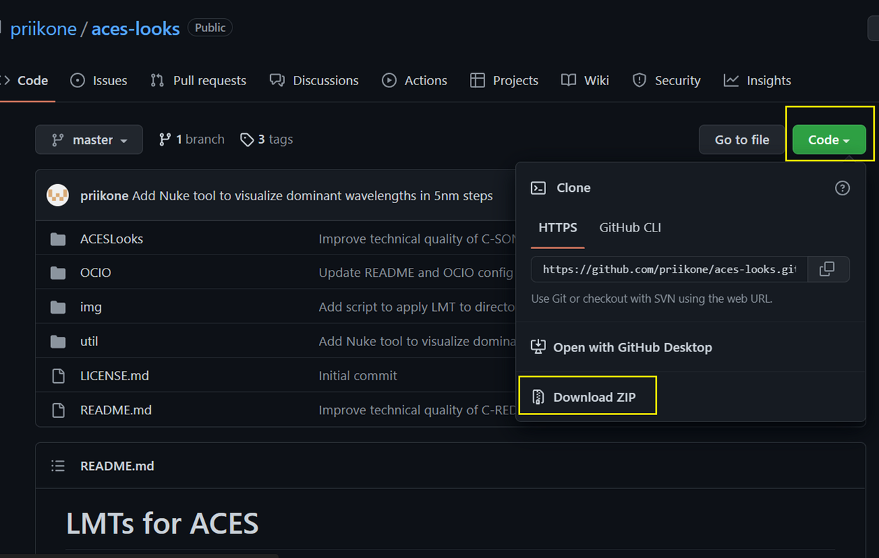
Task: Select the HTTPS clone tab
Action: point(558,227)
